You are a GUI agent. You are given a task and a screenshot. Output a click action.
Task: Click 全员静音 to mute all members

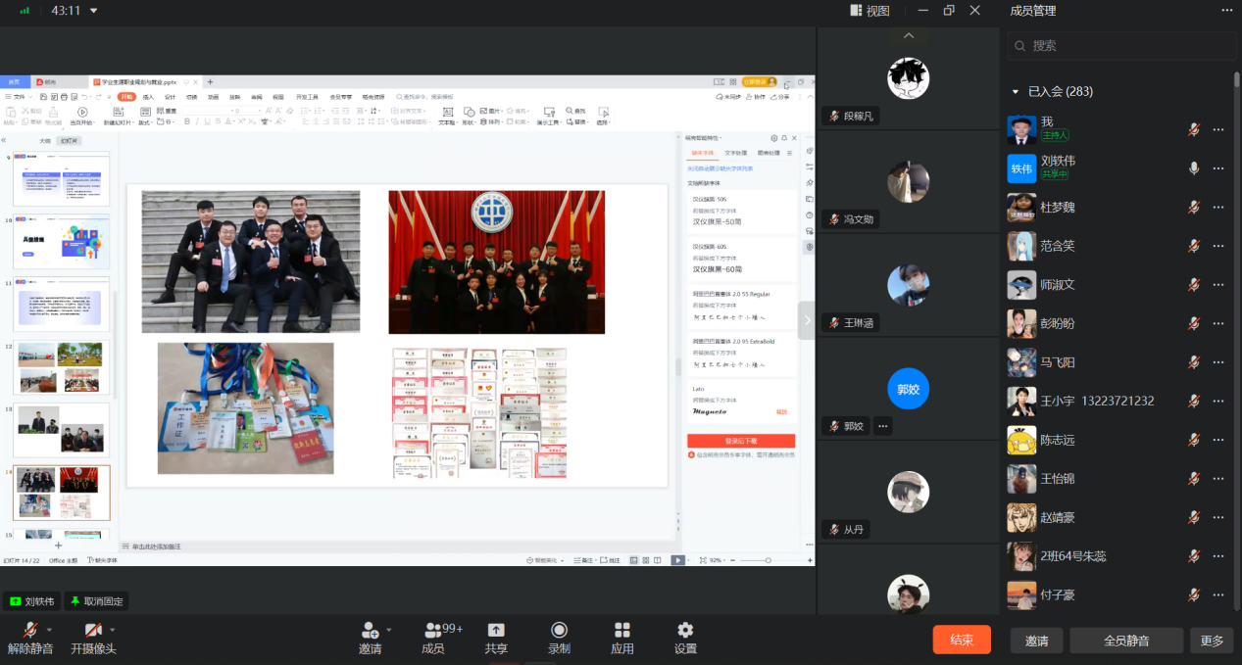[1126, 641]
